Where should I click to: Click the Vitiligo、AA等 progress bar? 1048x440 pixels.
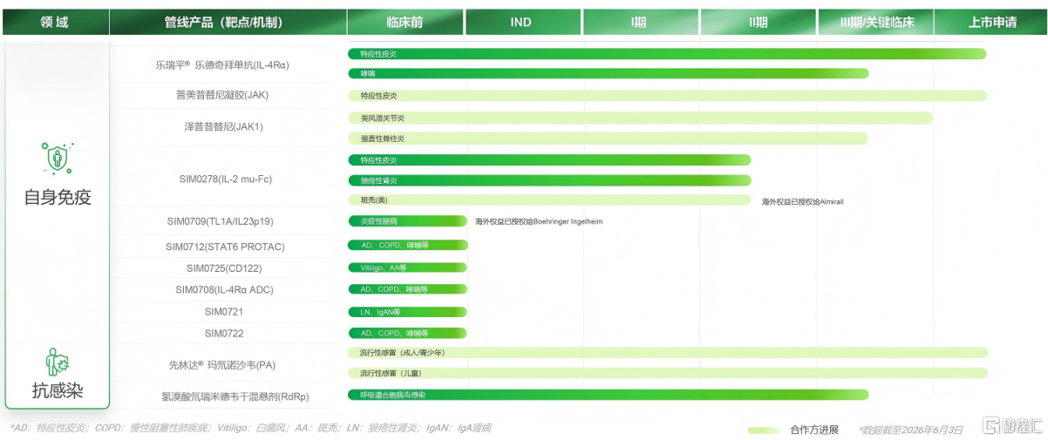click(x=408, y=267)
